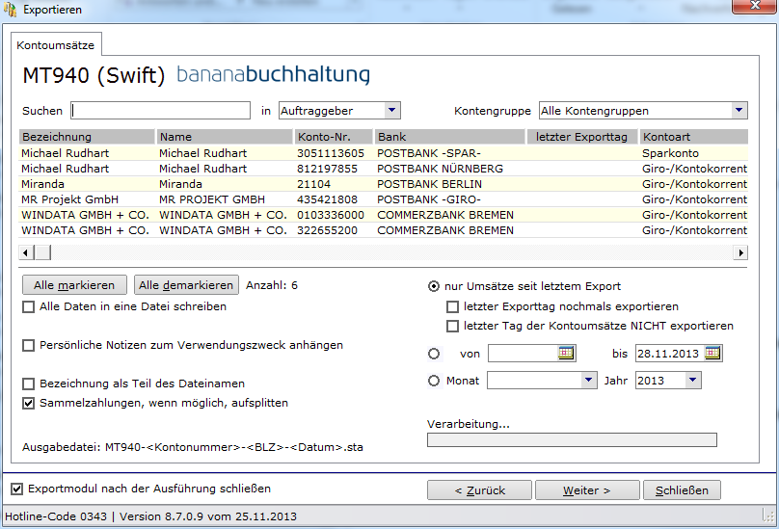779x529 pixels.
Task: Enable 'Alle Daten in eine Datei schreiben'
Action: (28, 307)
